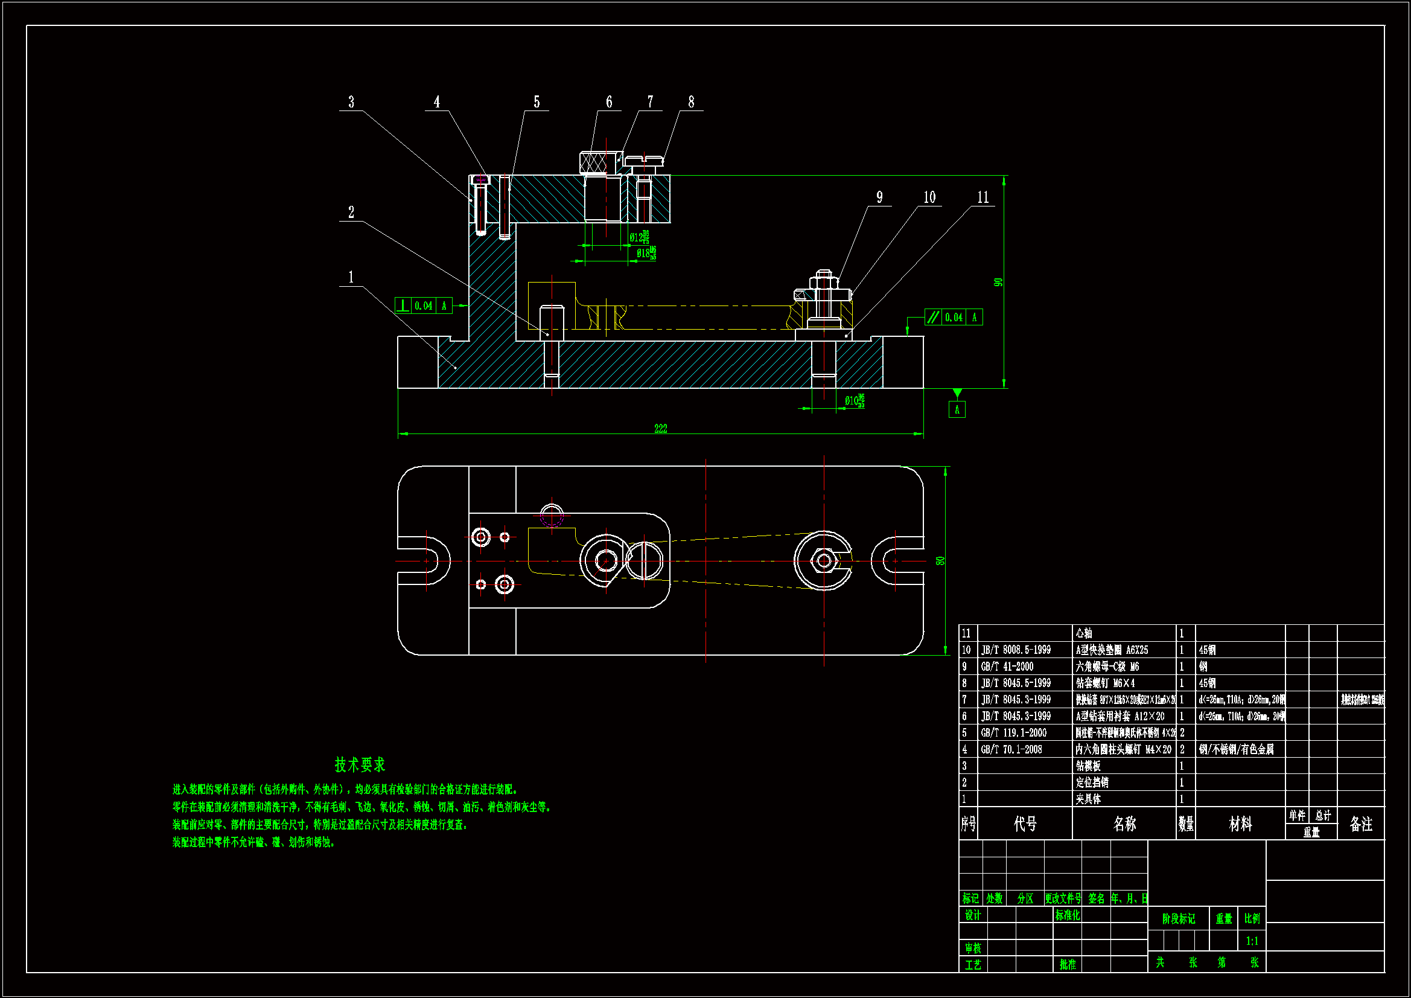This screenshot has height=998, width=1411.
Task: Click the parallelism tolerance frame 0.04 A
Action: click(x=953, y=318)
